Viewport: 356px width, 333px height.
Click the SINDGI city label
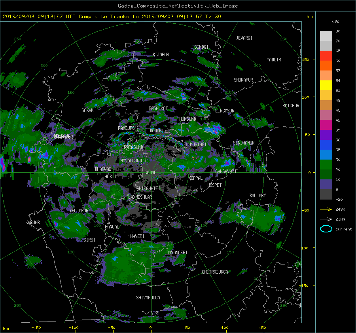(201, 47)
